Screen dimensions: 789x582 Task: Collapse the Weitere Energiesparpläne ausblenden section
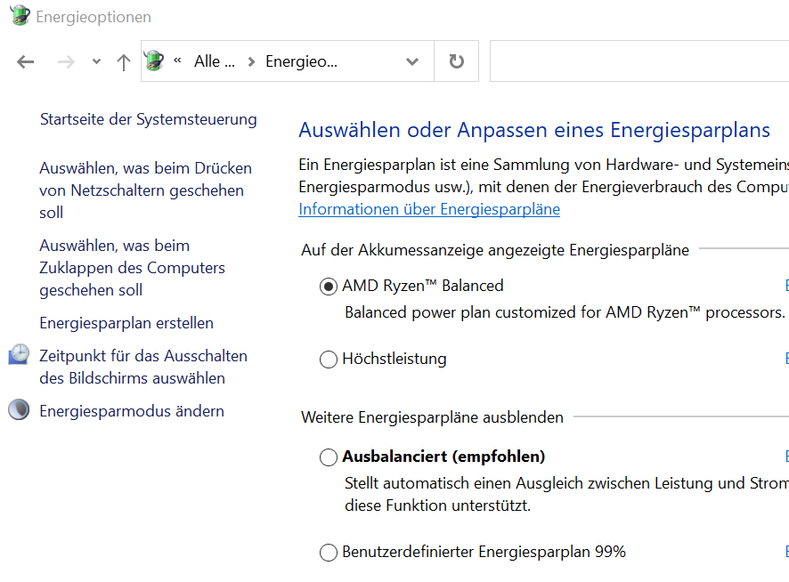[432, 416]
